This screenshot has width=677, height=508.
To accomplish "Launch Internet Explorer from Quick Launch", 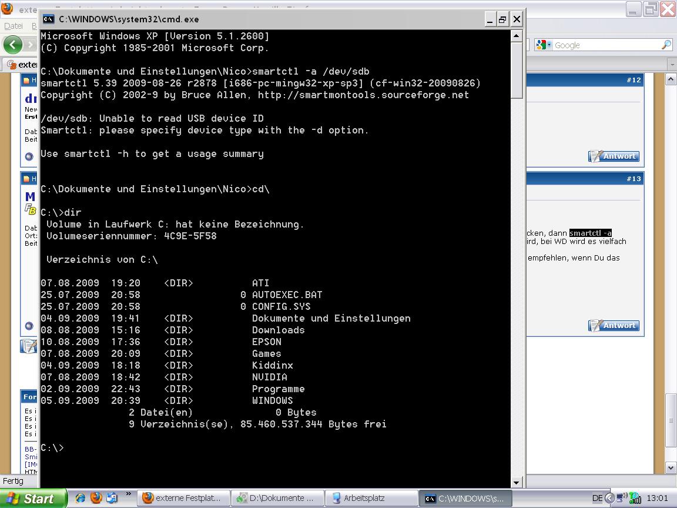I will (x=81, y=498).
